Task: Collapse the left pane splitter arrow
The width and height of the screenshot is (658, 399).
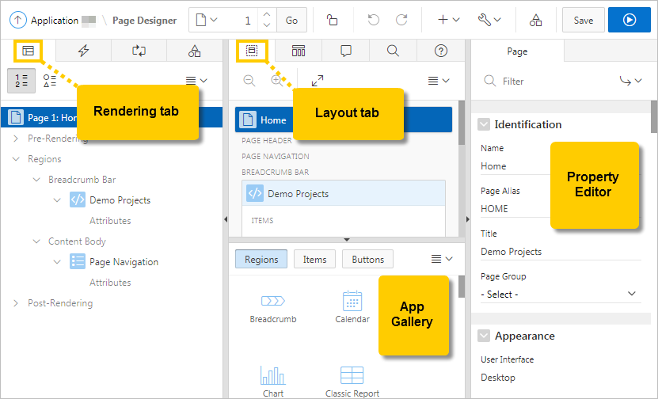Action: pyautogui.click(x=226, y=219)
